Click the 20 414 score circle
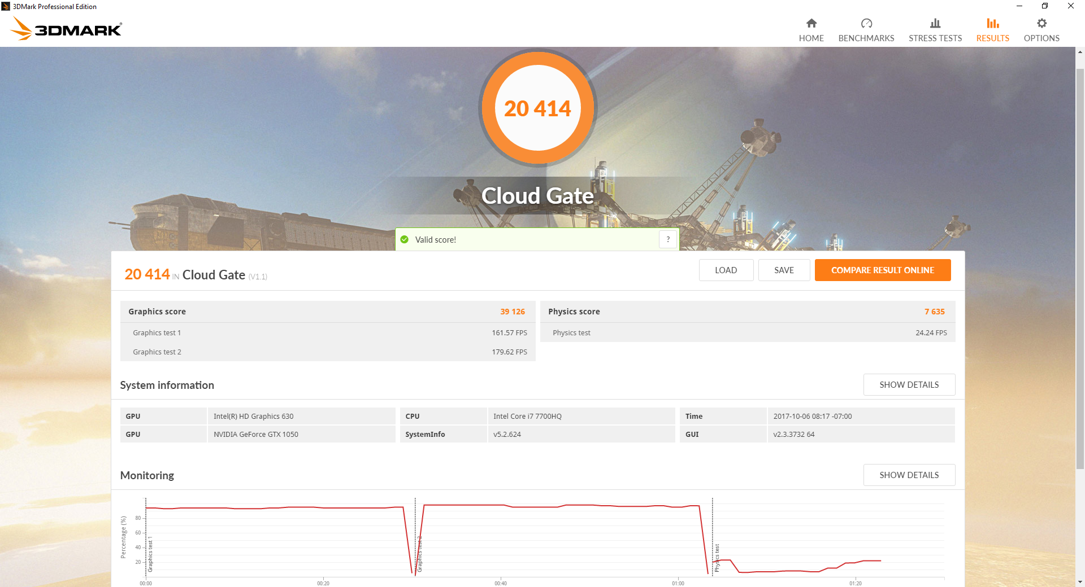 (x=537, y=108)
